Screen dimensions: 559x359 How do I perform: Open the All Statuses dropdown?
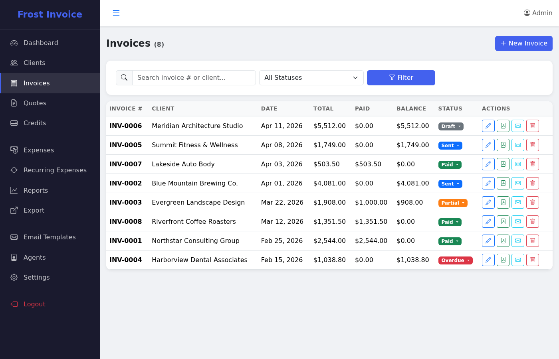pos(311,77)
